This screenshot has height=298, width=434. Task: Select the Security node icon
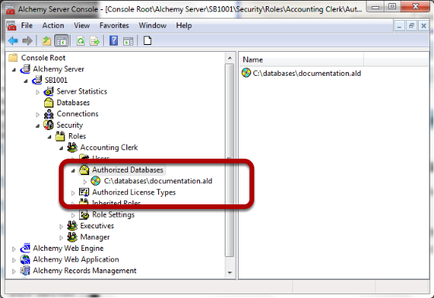click(49, 125)
